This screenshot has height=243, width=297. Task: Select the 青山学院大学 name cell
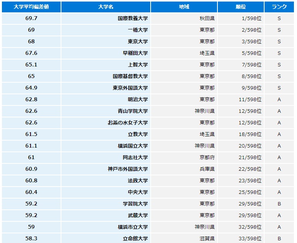[106, 111]
